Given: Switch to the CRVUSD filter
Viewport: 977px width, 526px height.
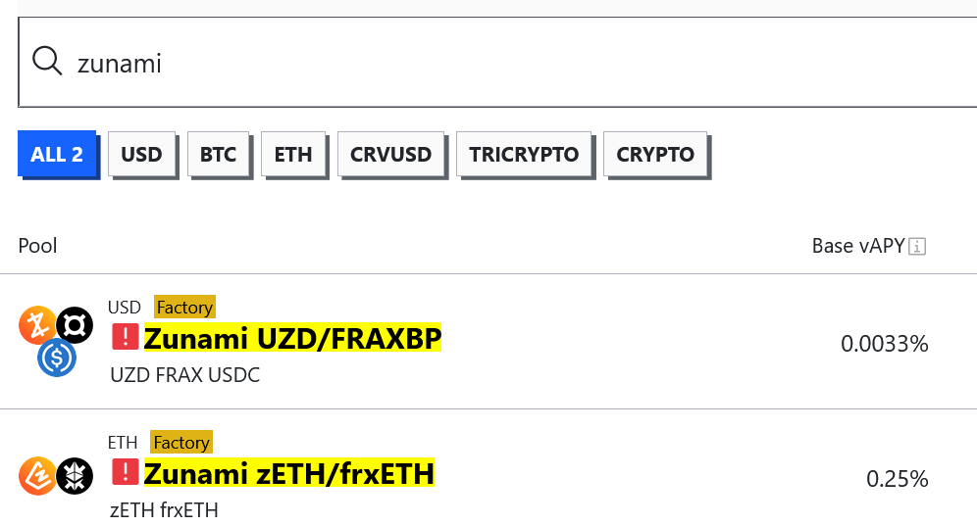Looking at the screenshot, I should 390,154.
